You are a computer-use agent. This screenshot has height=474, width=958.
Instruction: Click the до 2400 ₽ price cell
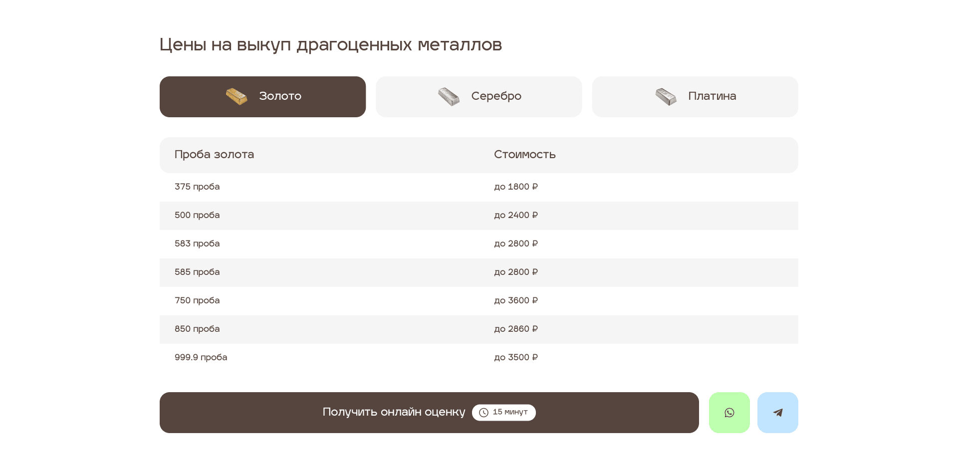click(x=515, y=215)
